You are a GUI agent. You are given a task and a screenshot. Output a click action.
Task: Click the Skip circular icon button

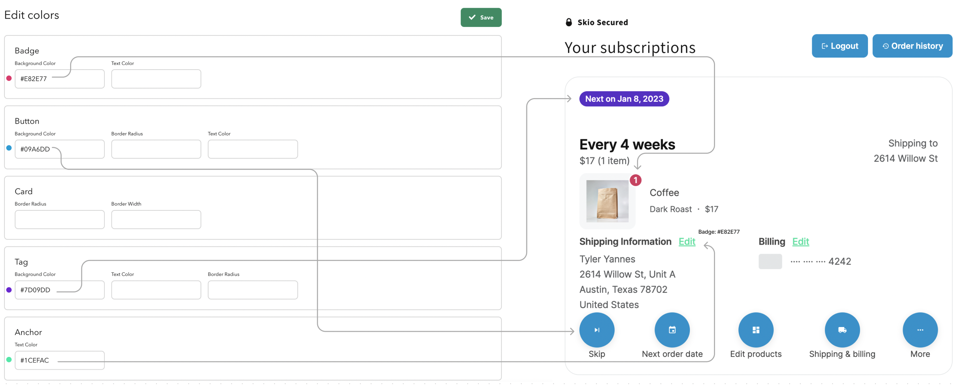coord(597,330)
